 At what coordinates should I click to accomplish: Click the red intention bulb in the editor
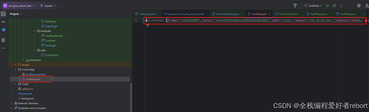148,25
